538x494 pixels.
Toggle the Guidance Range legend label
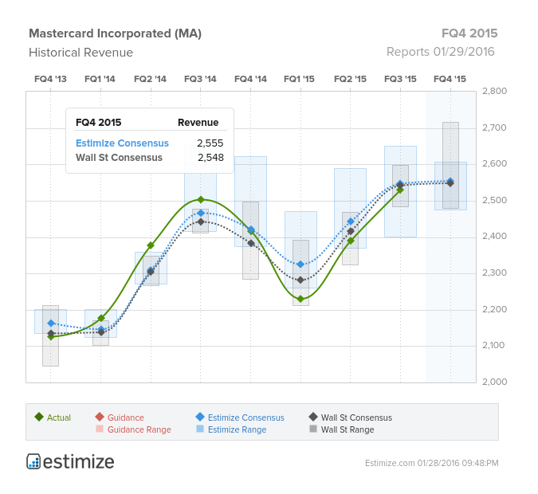coord(139,429)
